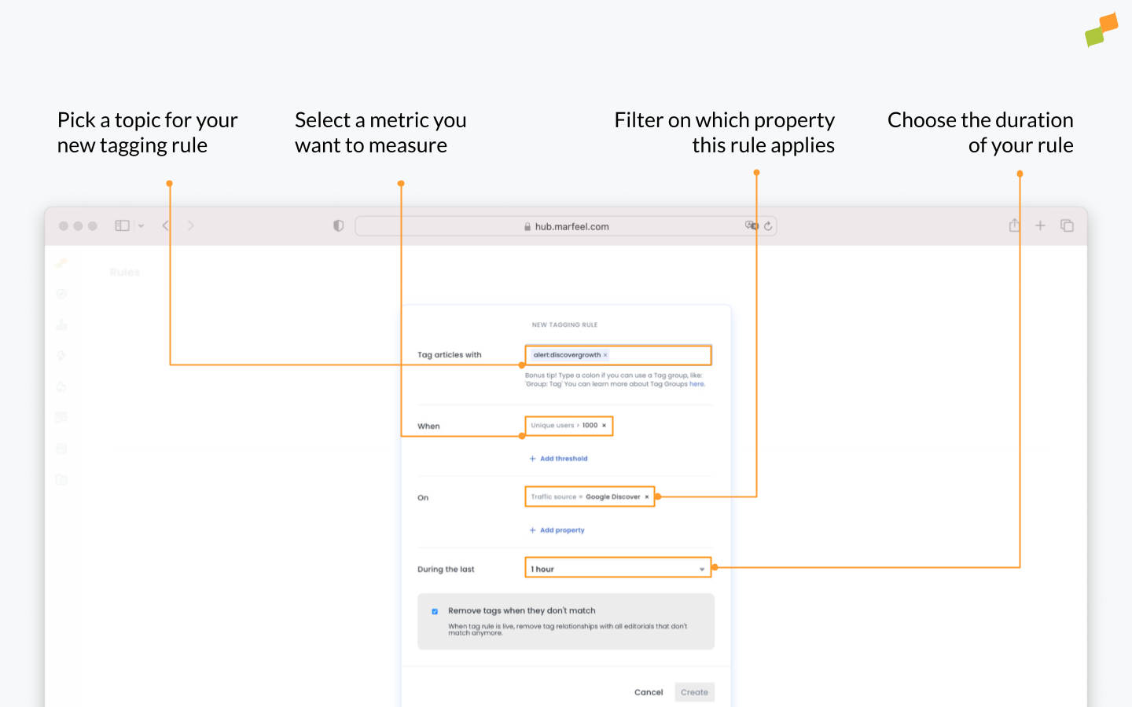
Task: Select the Rules page heading
Action: (x=124, y=272)
